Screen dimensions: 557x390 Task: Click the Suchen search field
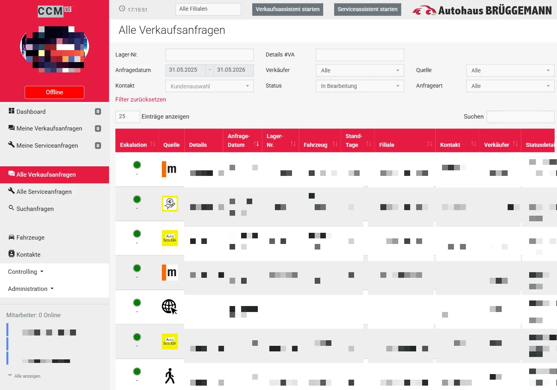(x=520, y=117)
